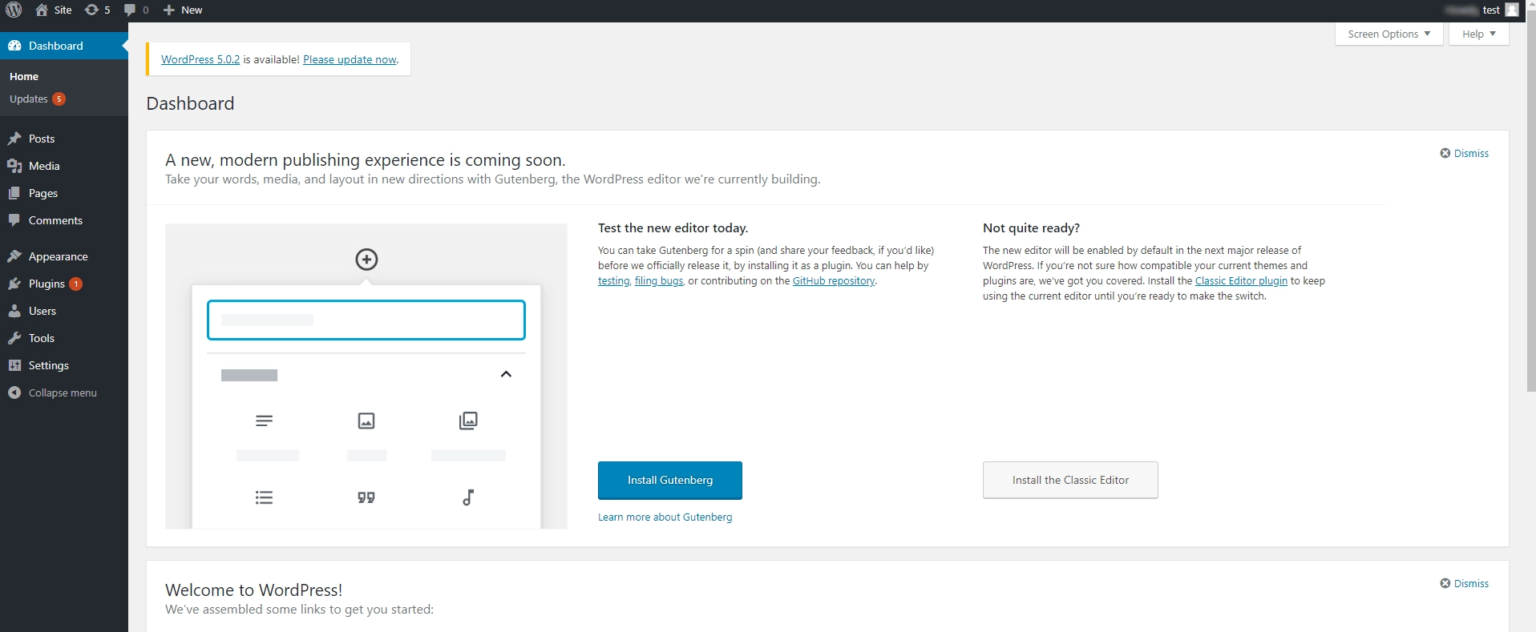1536x632 pixels.
Task: Click the Users person icon
Action: pos(14,311)
